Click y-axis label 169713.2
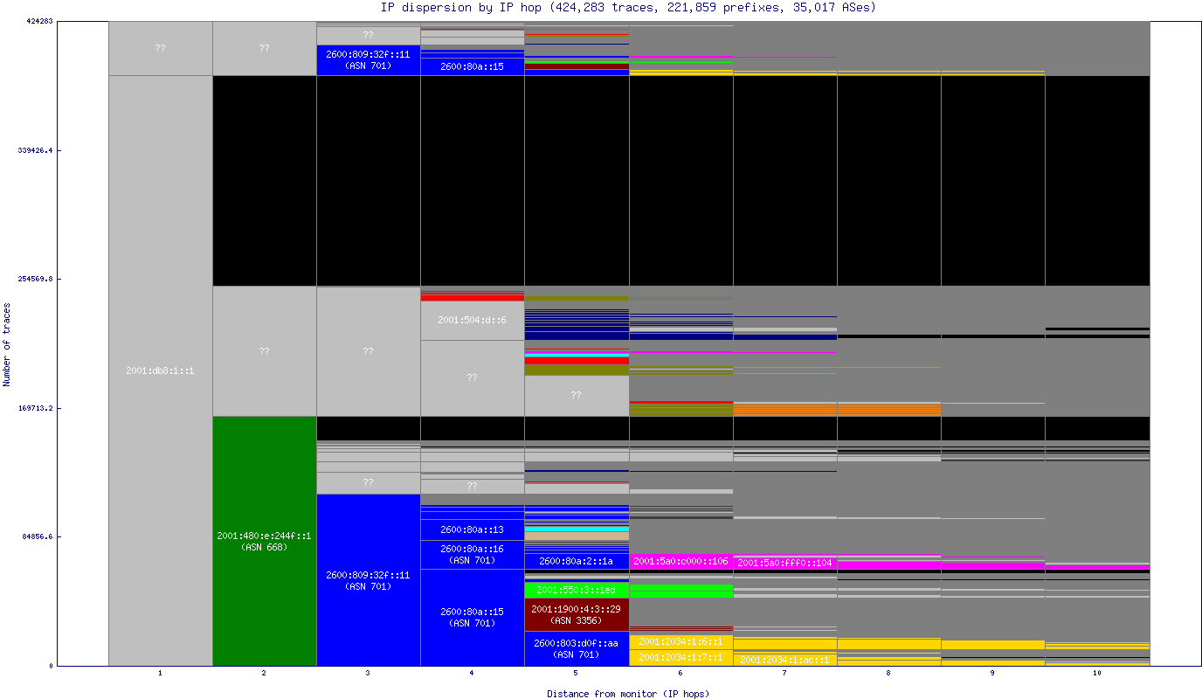This screenshot has width=1202, height=699. pyautogui.click(x=35, y=408)
